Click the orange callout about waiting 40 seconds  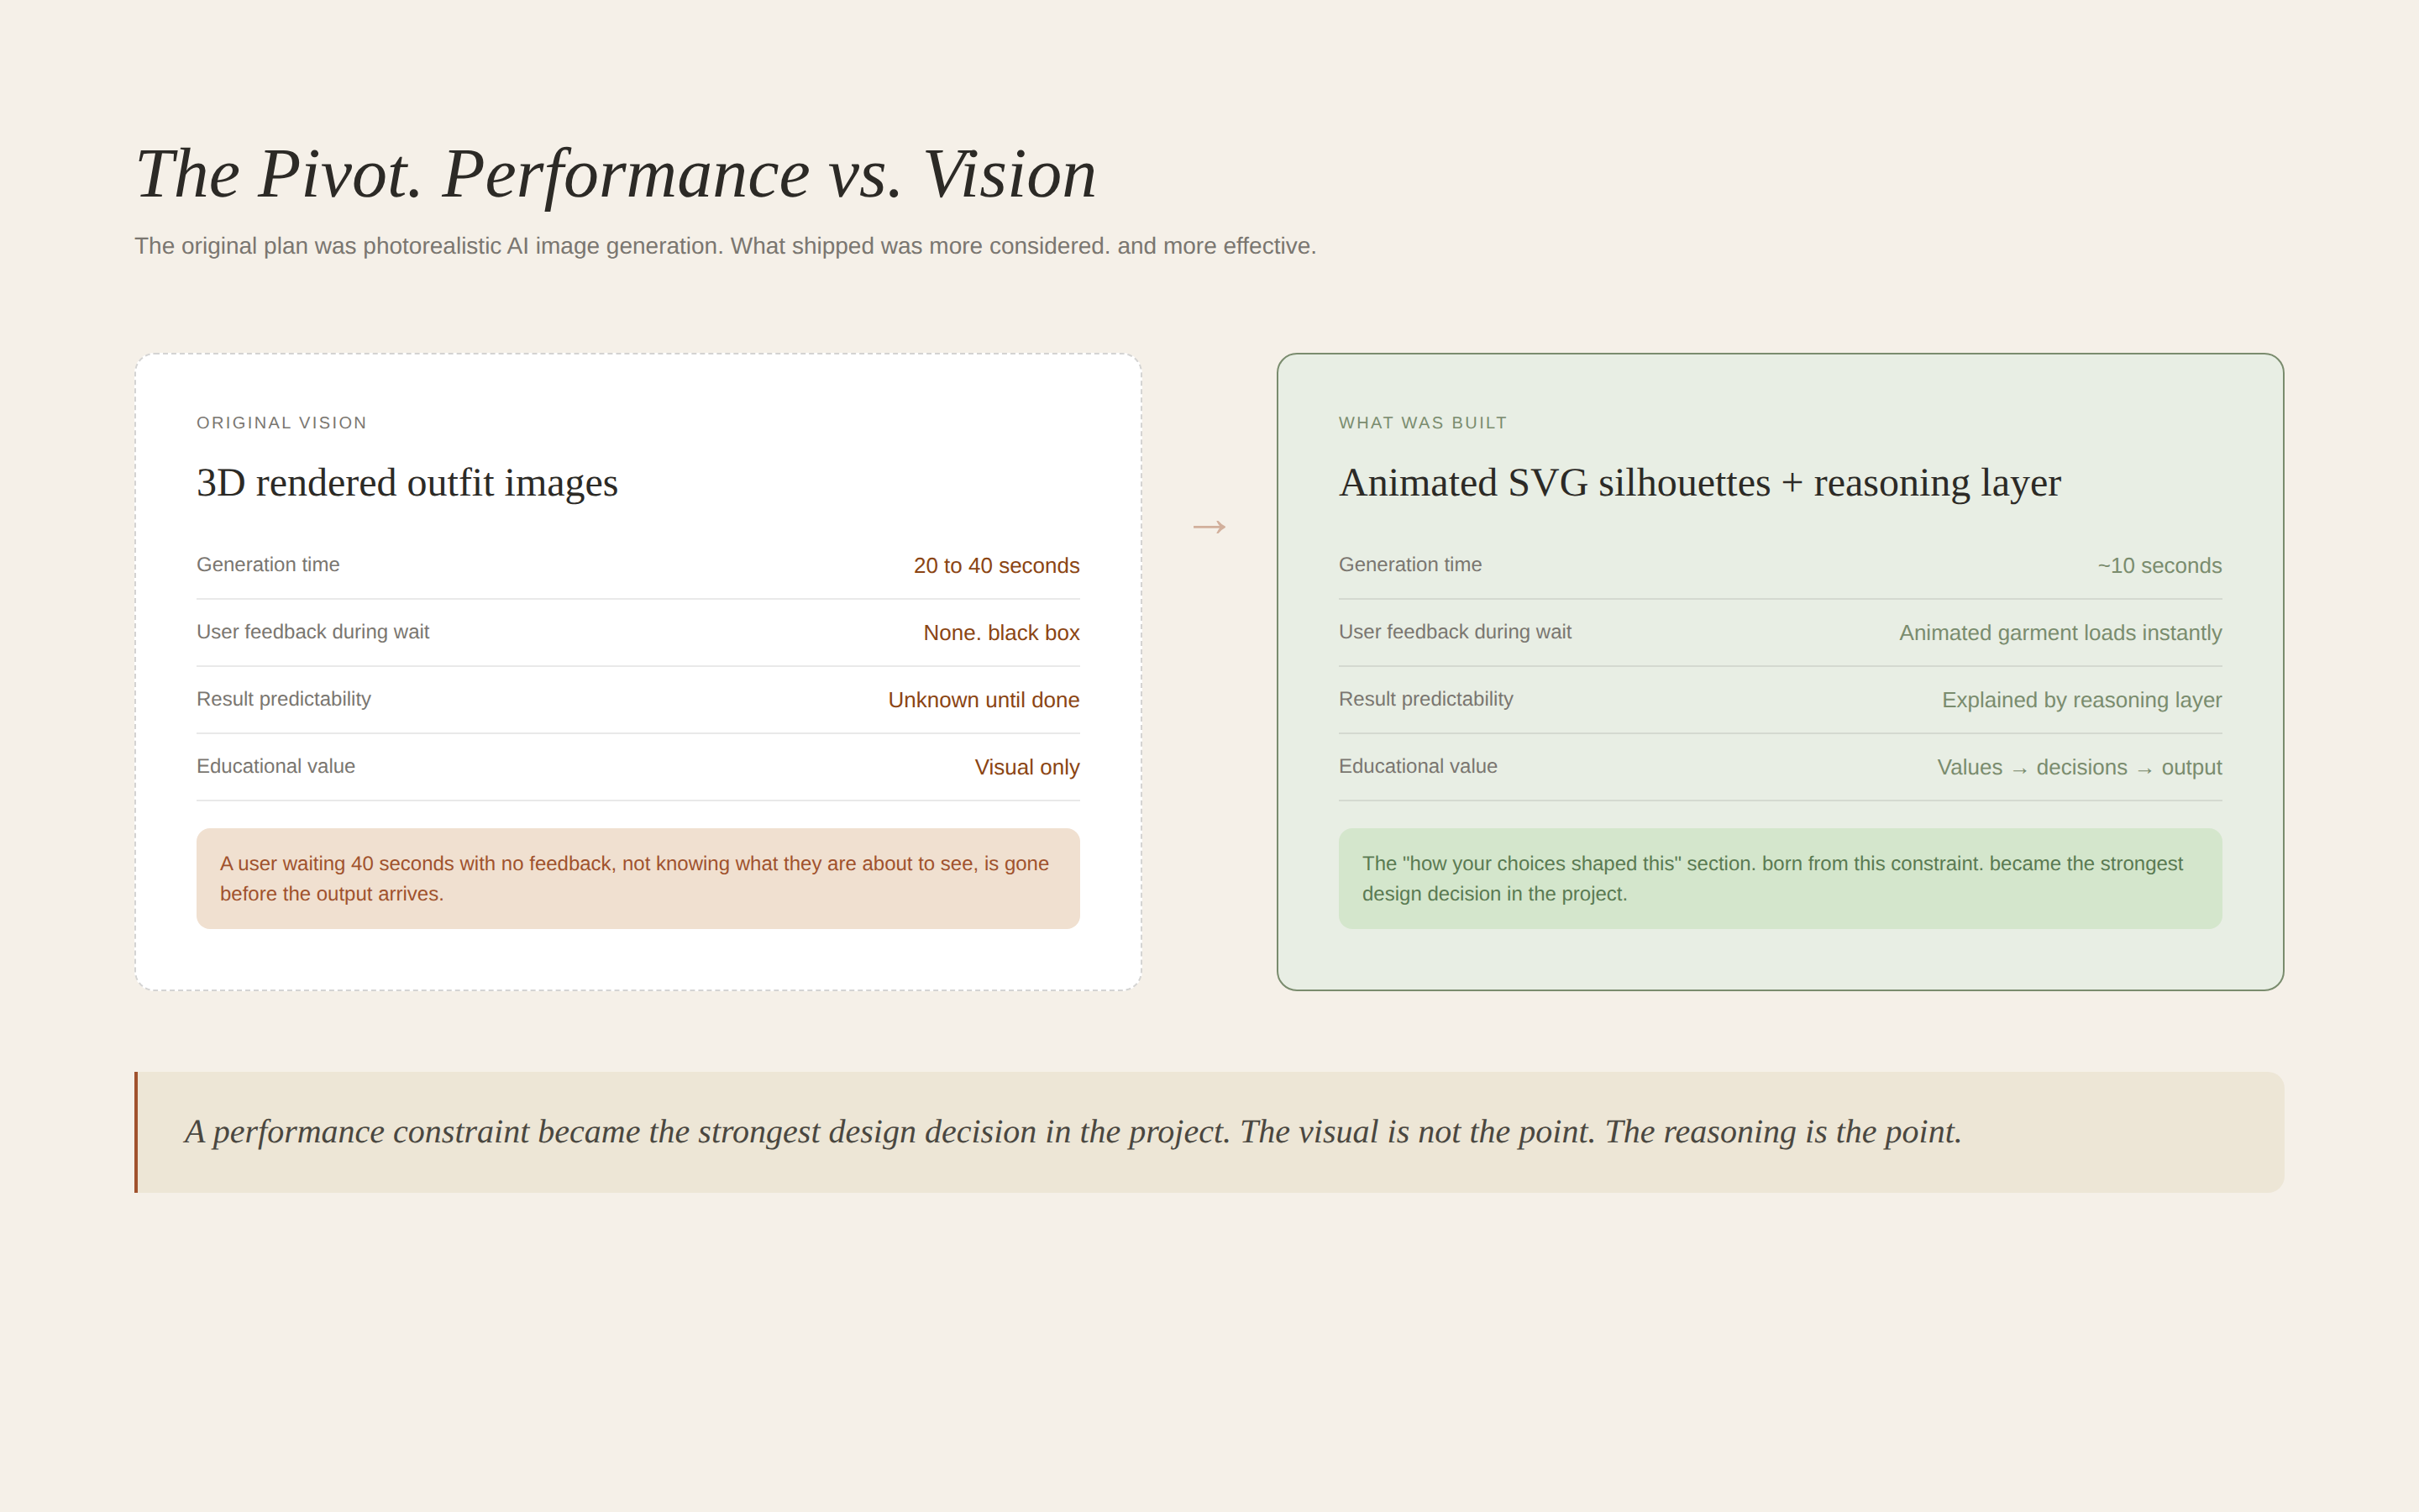point(638,879)
